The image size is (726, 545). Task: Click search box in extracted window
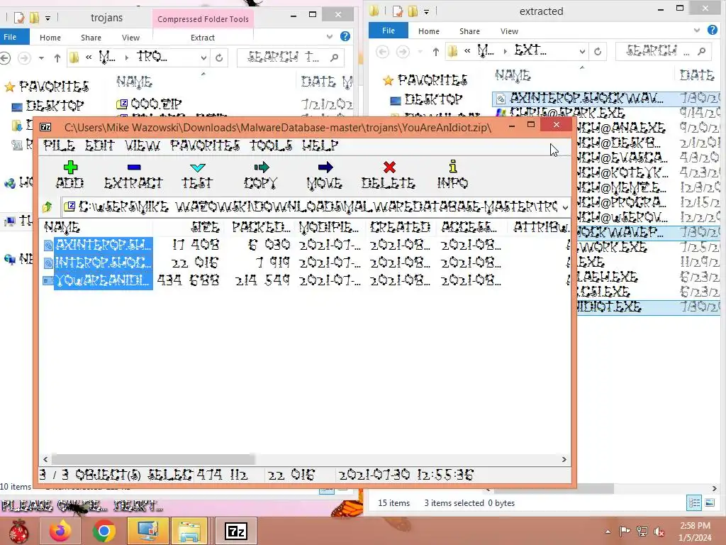pos(664,51)
